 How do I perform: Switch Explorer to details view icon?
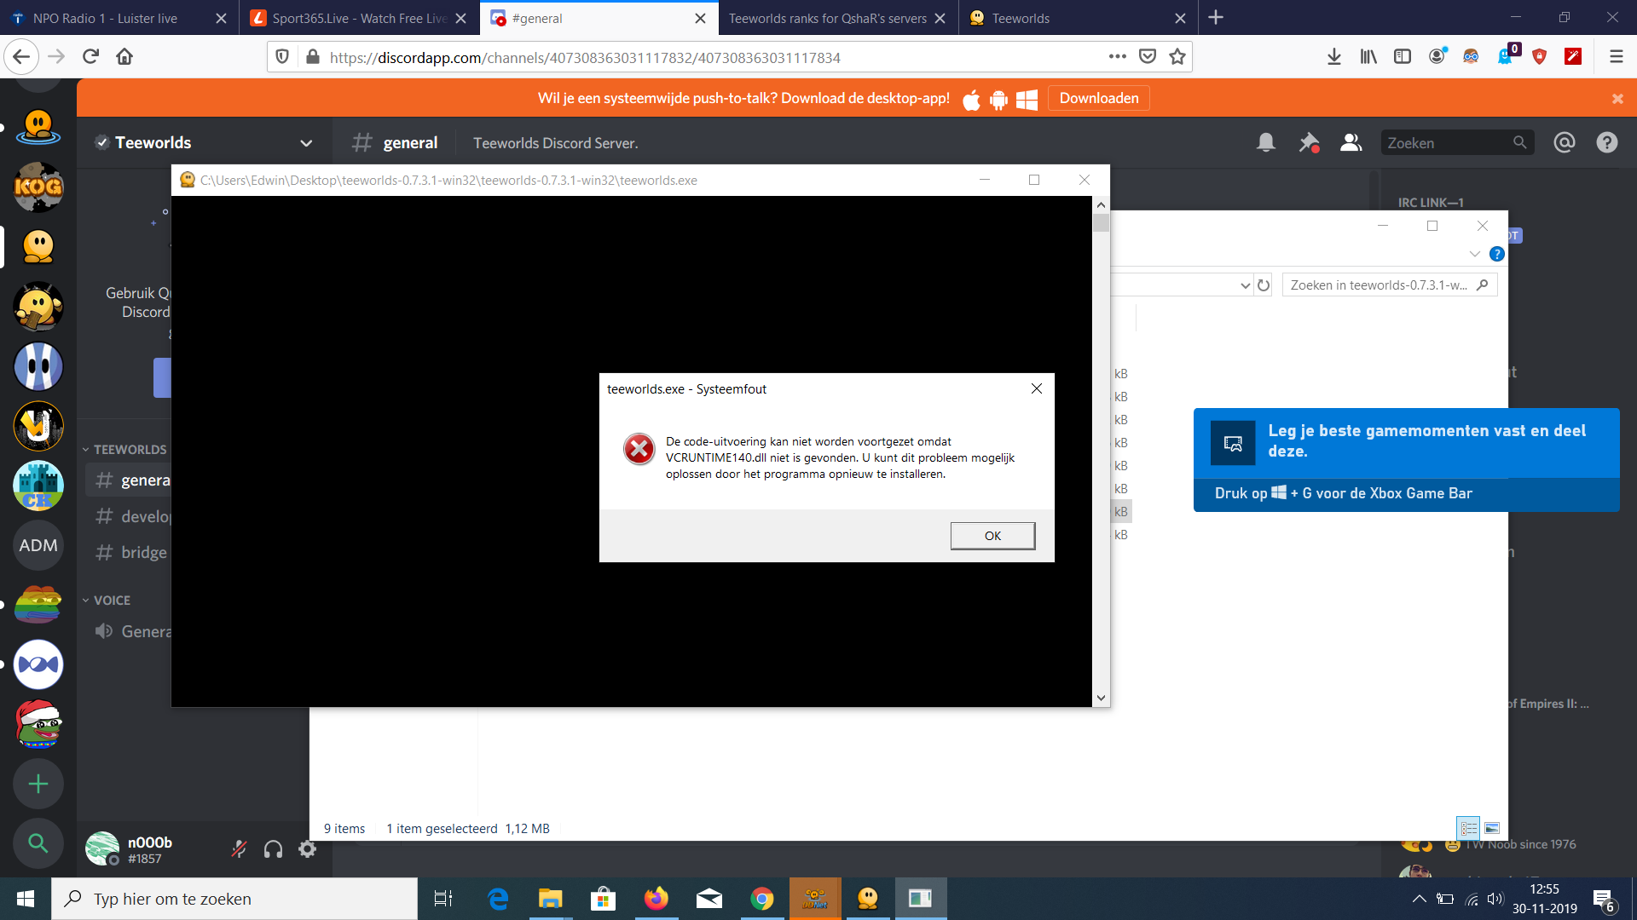tap(1469, 828)
